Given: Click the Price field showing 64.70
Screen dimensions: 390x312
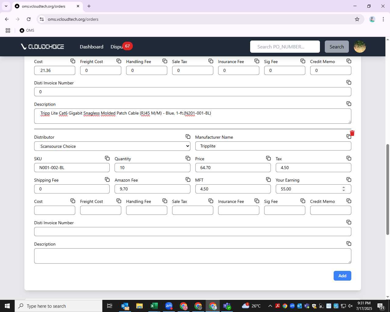Looking at the screenshot, I should [233, 168].
